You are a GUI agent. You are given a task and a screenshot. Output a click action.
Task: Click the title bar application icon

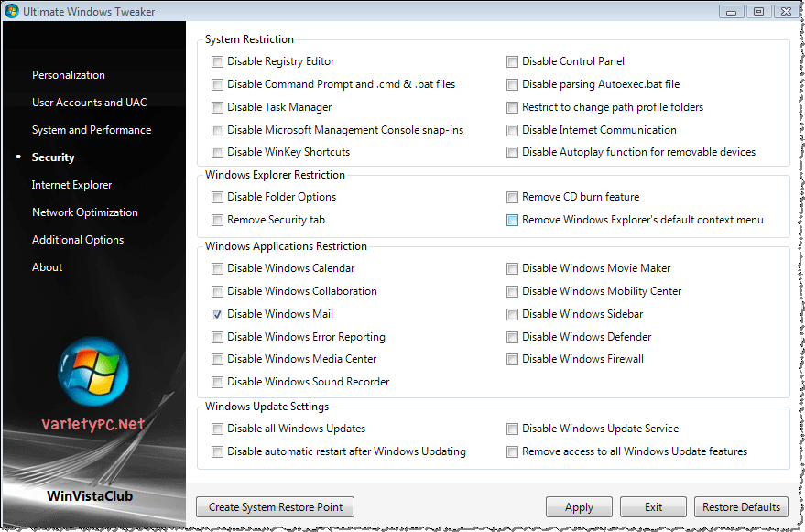click(x=11, y=11)
